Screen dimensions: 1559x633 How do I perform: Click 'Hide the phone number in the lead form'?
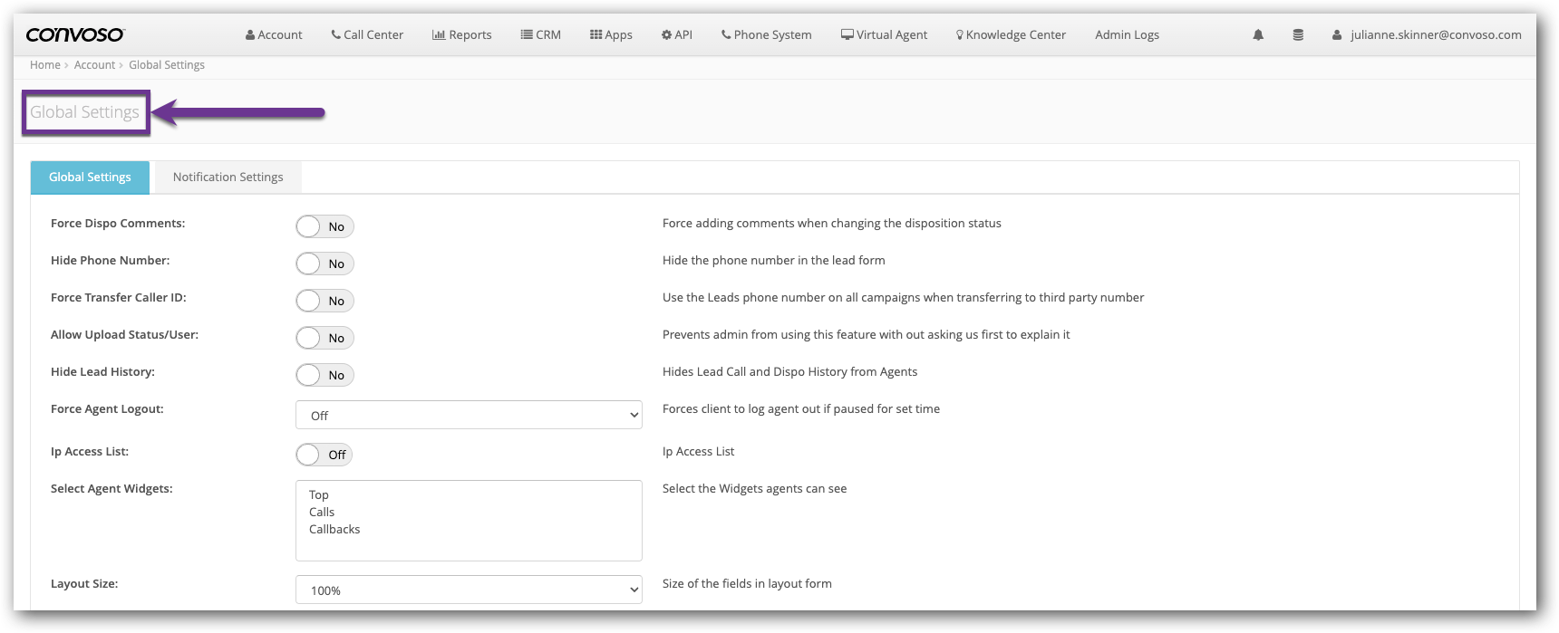pos(774,261)
